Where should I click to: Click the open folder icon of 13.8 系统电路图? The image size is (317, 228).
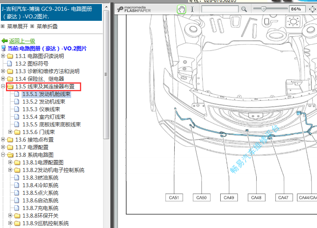coord(10,155)
